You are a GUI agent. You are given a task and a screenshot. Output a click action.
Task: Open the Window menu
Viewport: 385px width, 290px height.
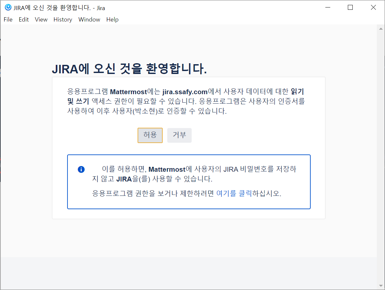tap(89, 19)
